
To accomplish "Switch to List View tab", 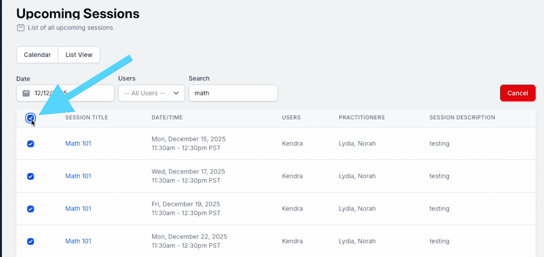I will 79,55.
